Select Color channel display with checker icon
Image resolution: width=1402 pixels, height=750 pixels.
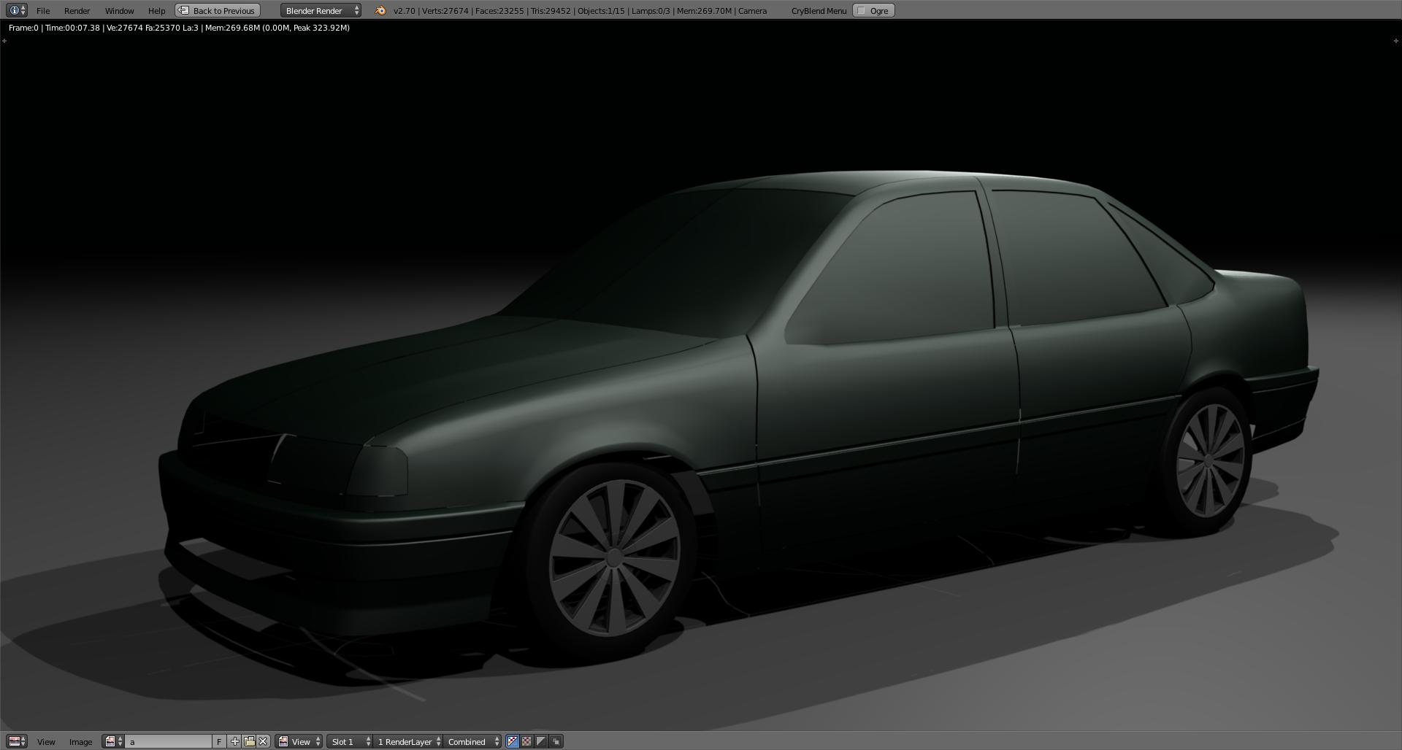pos(526,741)
